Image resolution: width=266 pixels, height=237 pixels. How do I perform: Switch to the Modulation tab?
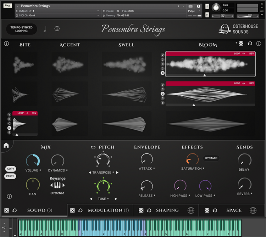[108, 210]
